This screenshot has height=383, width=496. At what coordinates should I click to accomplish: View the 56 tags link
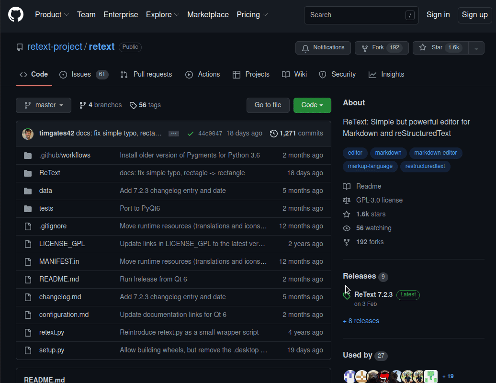(x=145, y=105)
